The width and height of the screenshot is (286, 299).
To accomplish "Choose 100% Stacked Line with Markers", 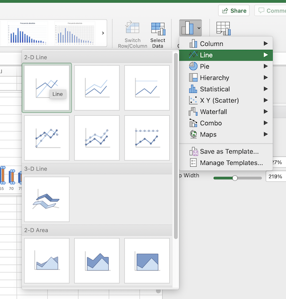I will [147, 138].
